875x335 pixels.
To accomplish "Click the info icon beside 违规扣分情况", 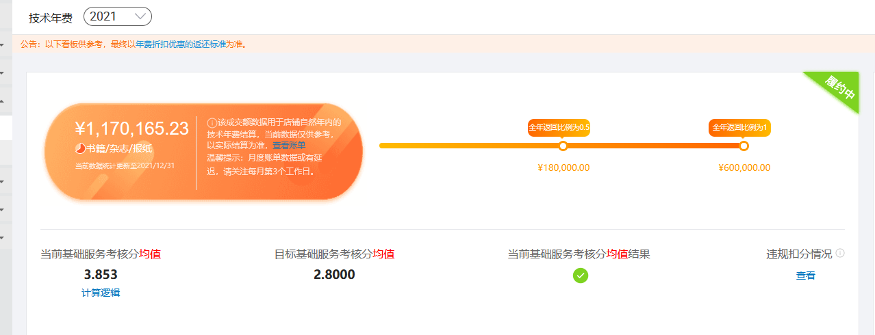I will click(840, 253).
